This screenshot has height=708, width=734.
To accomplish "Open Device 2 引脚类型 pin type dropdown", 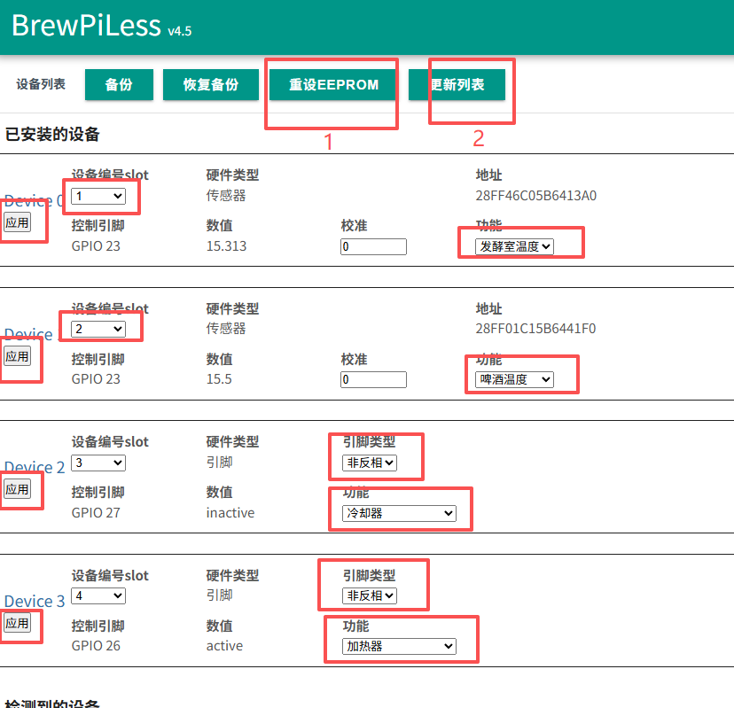I will click(x=370, y=463).
